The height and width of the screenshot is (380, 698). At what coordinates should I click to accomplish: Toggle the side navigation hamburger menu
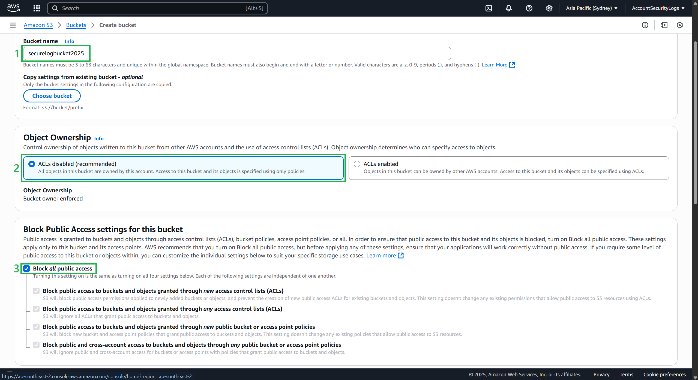coord(13,25)
